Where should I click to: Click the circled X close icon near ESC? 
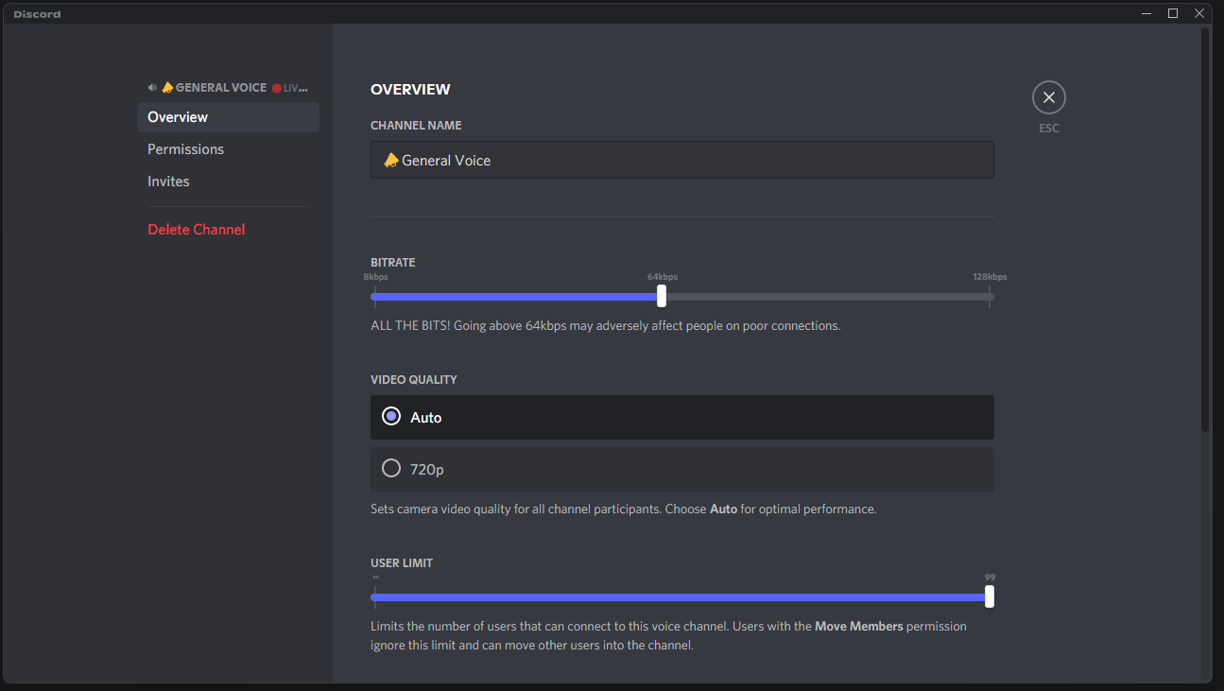click(1049, 96)
